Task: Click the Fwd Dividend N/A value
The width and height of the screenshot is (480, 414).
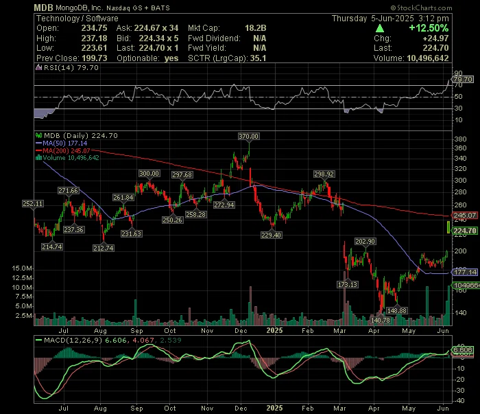Action: (260, 38)
